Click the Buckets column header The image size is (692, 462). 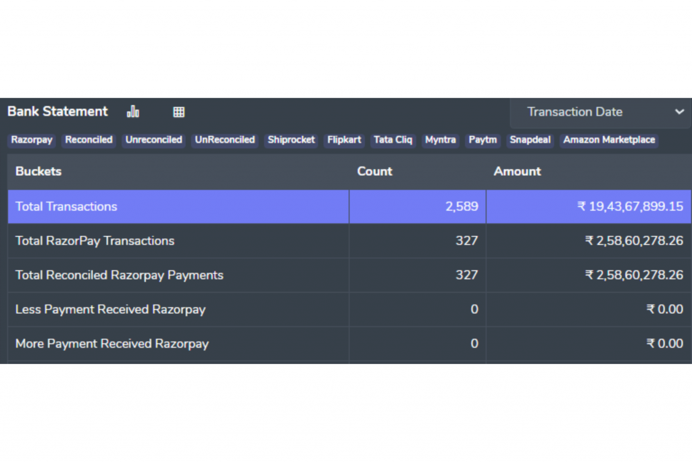pyautogui.click(x=178, y=171)
